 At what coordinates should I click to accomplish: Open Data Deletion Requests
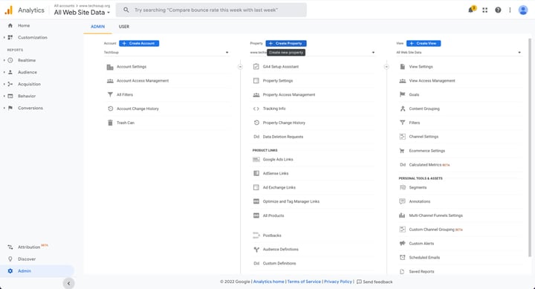coord(283,137)
